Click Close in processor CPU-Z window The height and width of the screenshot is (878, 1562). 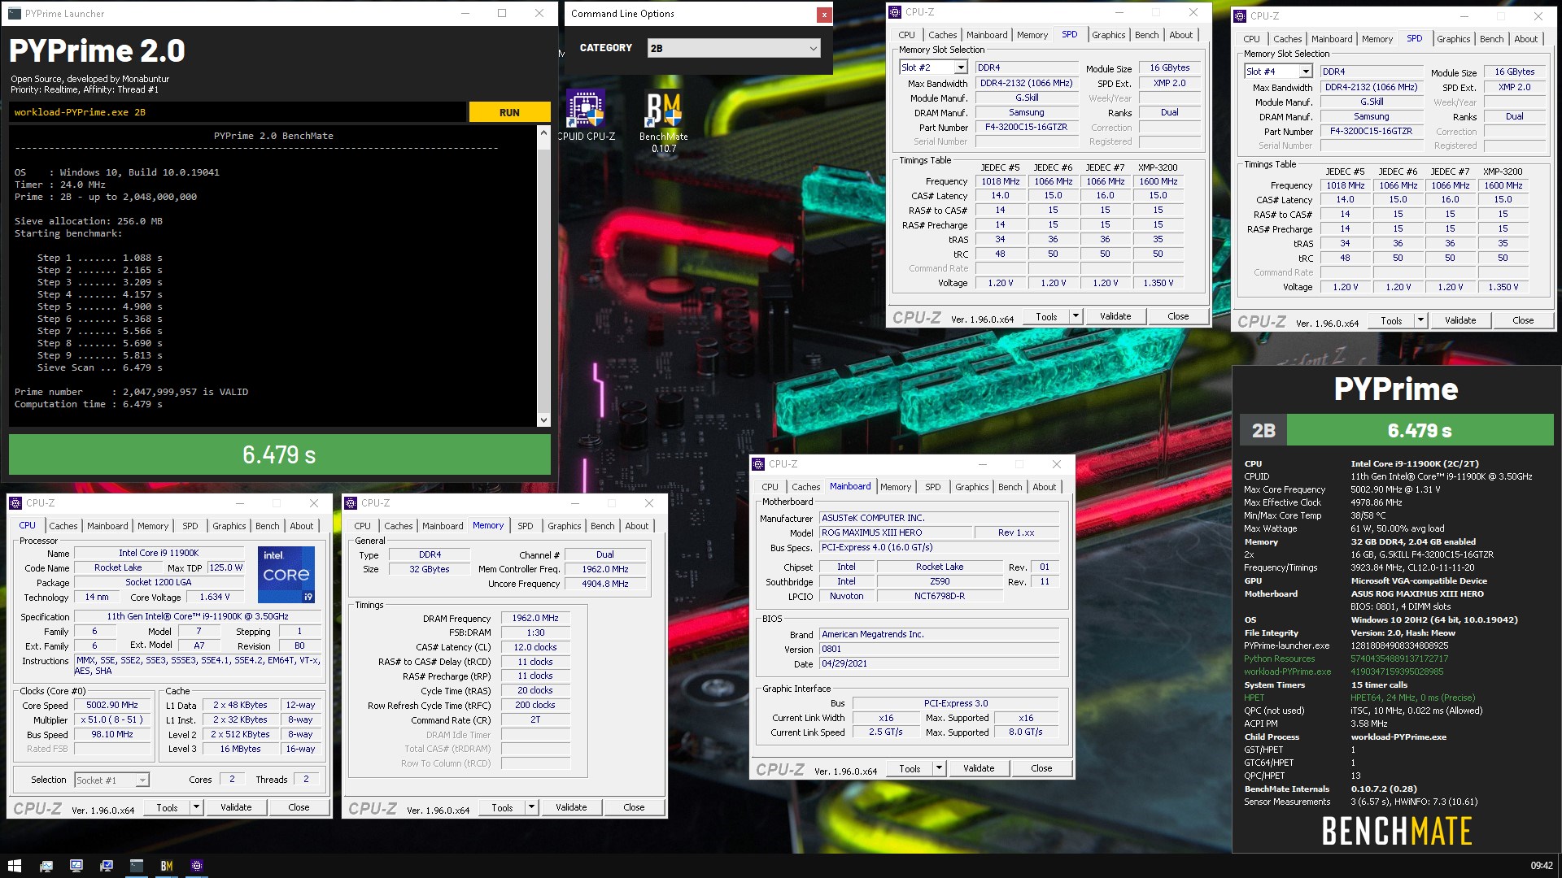[299, 807]
